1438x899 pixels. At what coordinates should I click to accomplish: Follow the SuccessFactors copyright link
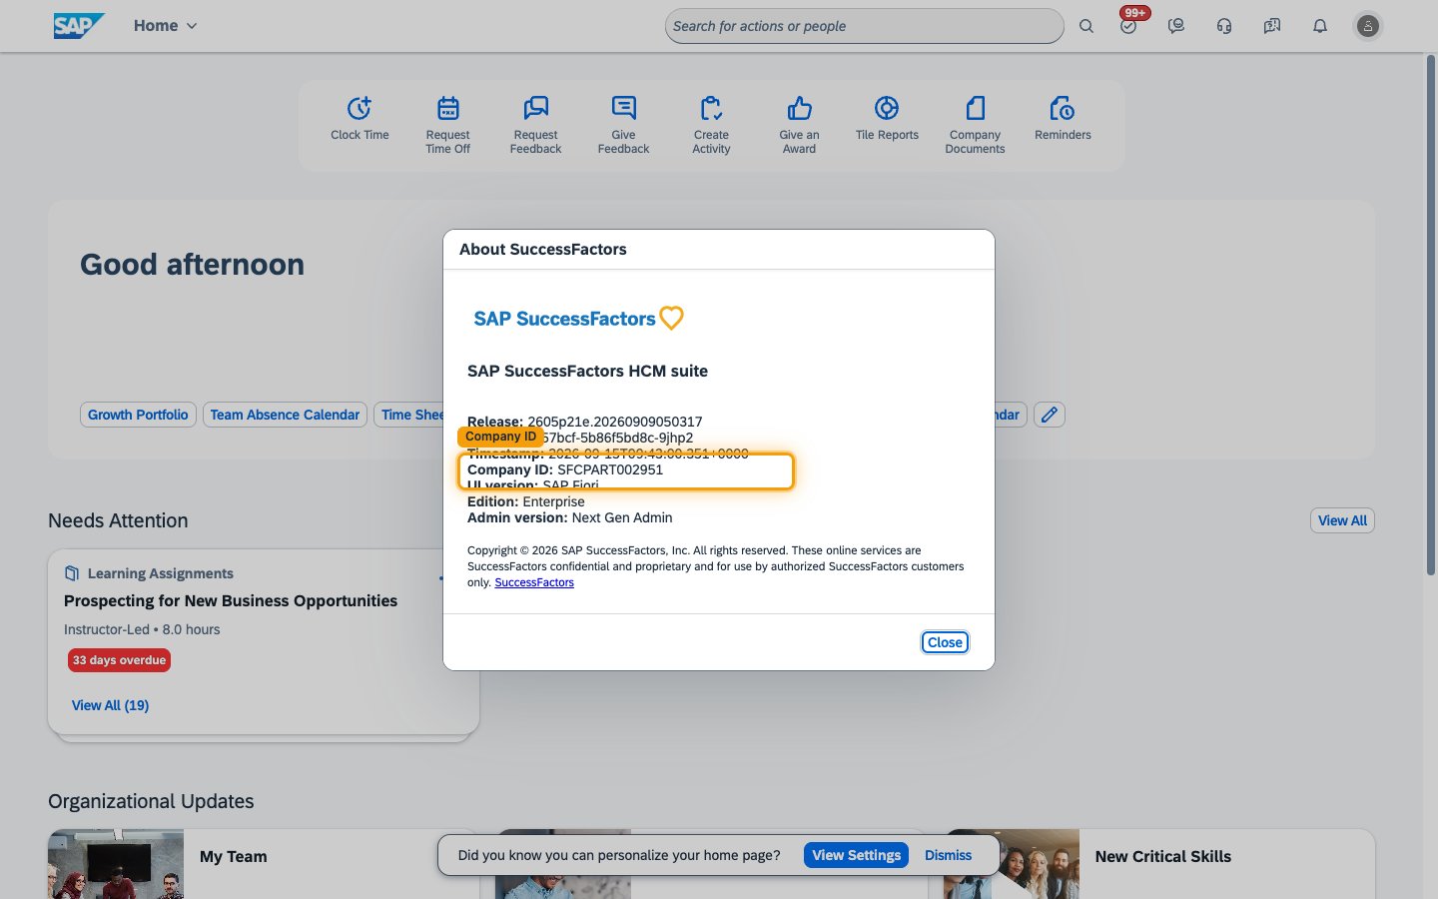pyautogui.click(x=534, y=582)
